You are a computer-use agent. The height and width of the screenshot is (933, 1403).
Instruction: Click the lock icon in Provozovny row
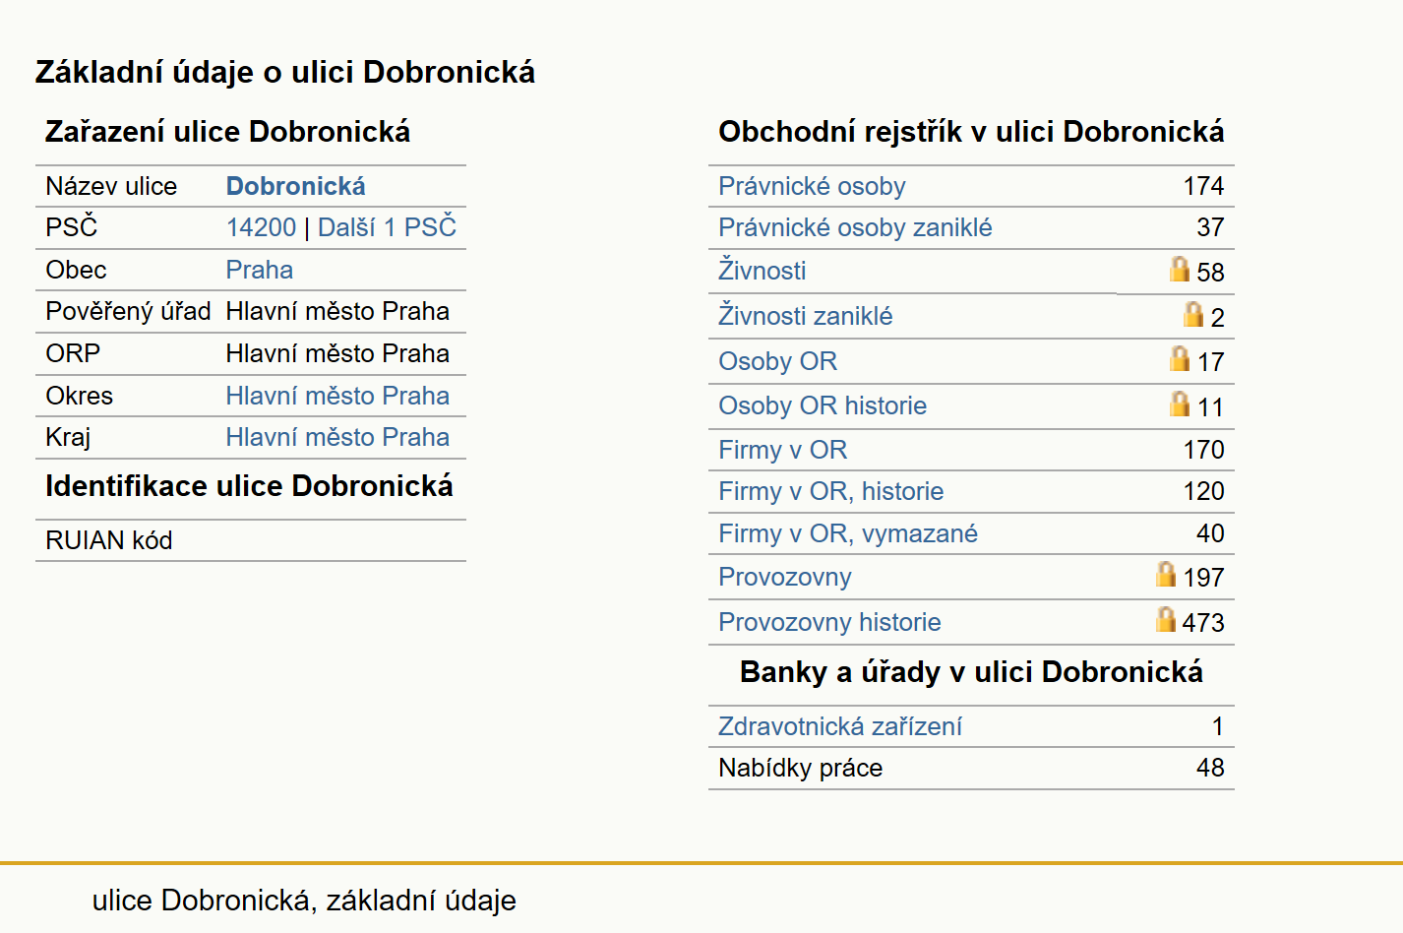tap(1166, 574)
